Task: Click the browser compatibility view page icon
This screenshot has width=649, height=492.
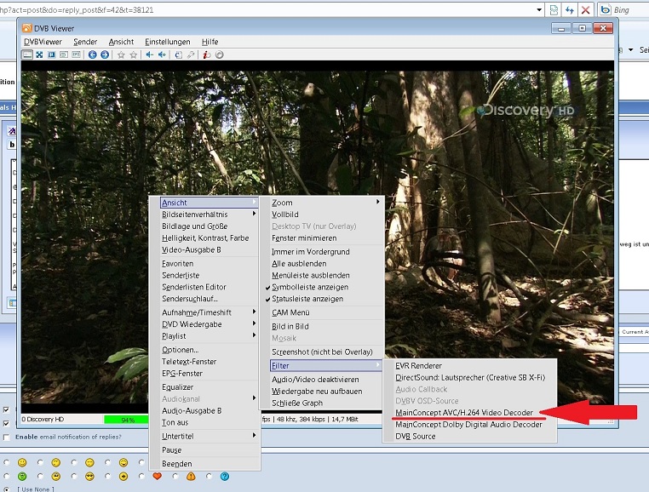Action: pos(554,10)
